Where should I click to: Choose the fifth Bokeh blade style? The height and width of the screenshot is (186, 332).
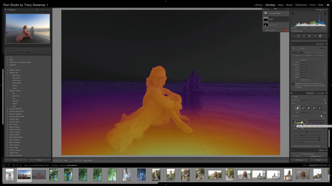click(320, 108)
